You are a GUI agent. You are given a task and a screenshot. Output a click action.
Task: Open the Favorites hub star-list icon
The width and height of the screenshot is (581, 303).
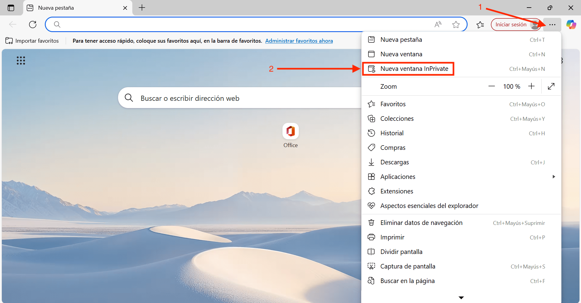click(480, 25)
